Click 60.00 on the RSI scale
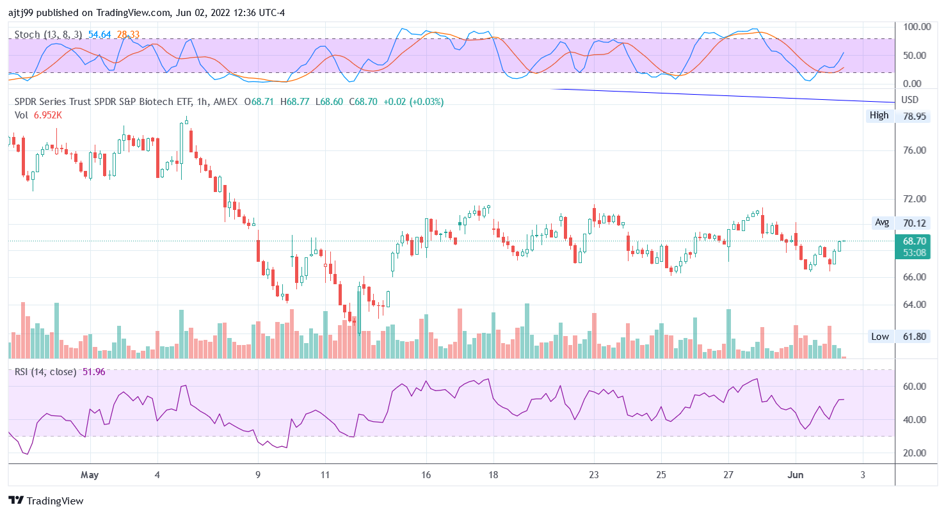946x514 pixels. coord(915,387)
